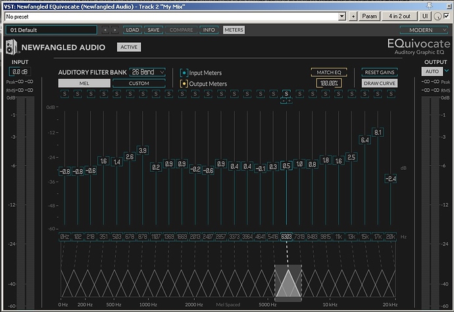Solo the 17K band

[x=378, y=94]
